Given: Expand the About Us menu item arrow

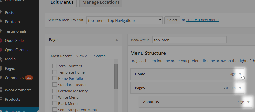Looking at the screenshot, I should pyautogui.click(x=248, y=102).
